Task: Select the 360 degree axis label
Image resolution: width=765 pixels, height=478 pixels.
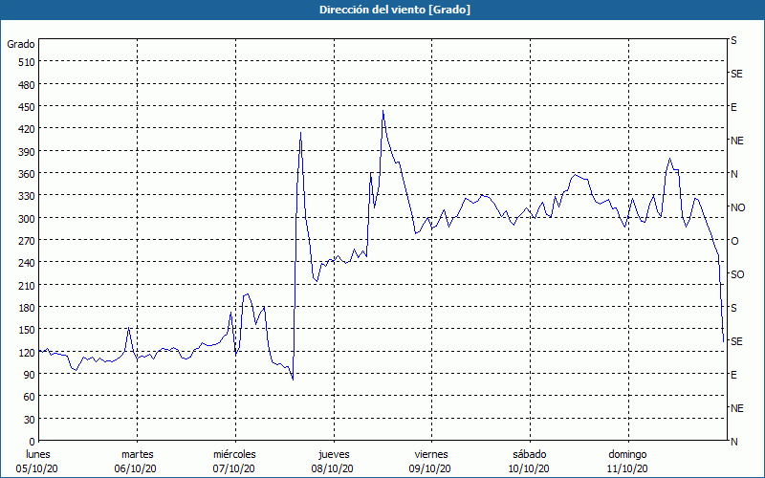Action: tap(28, 174)
